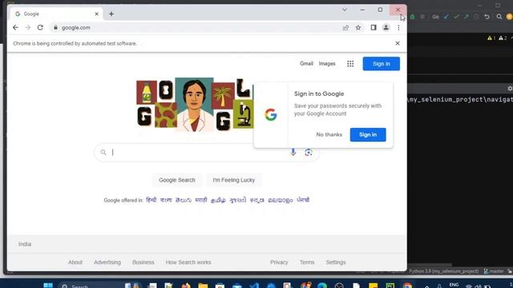Viewport: 513px width, 288px height.
Task: Start voice search with the microphone
Action: point(293,152)
